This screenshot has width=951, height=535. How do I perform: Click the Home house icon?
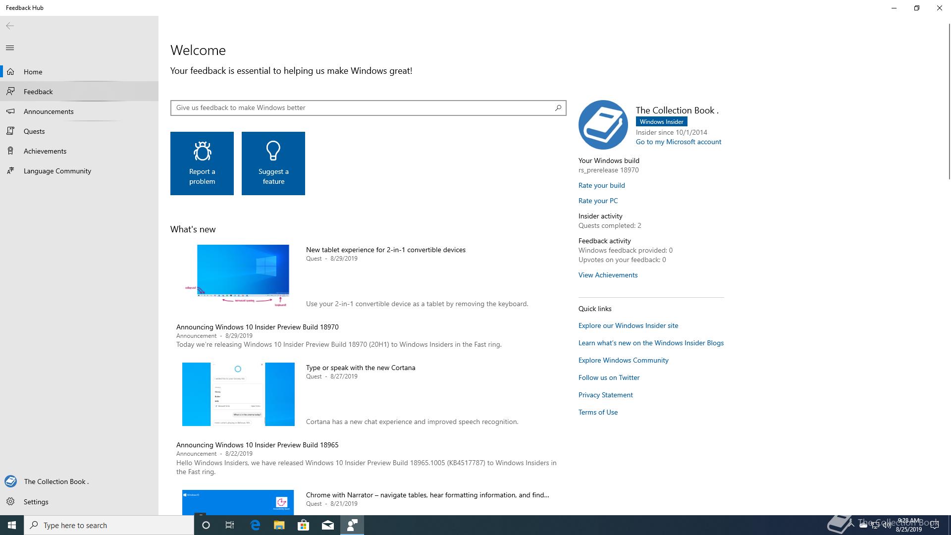[10, 72]
